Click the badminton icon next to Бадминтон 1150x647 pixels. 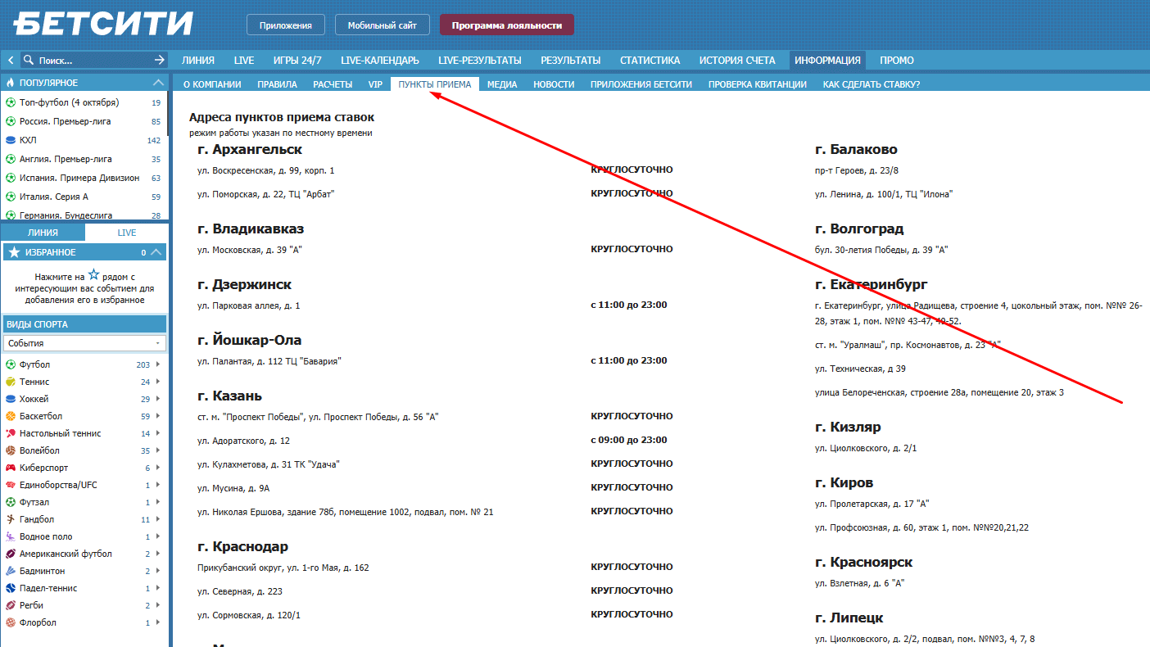point(11,571)
